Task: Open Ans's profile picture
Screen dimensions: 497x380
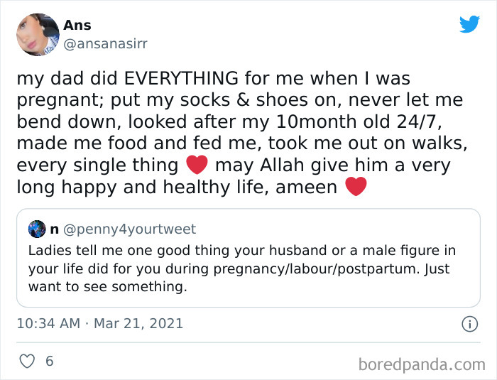Action: (x=37, y=34)
